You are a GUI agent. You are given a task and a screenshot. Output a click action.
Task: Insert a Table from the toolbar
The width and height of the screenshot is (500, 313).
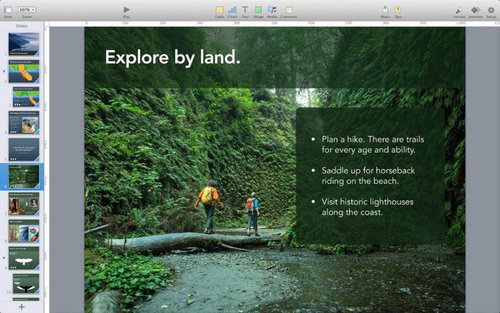(220, 10)
